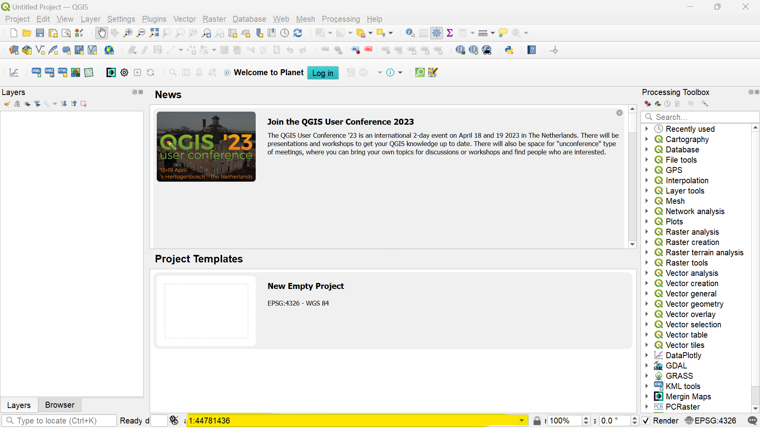This screenshot has width=760, height=431.
Task: Select the Identify Features tool
Action: click(410, 33)
